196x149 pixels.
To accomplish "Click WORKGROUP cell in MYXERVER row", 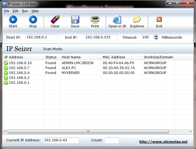I will [x=155, y=73].
